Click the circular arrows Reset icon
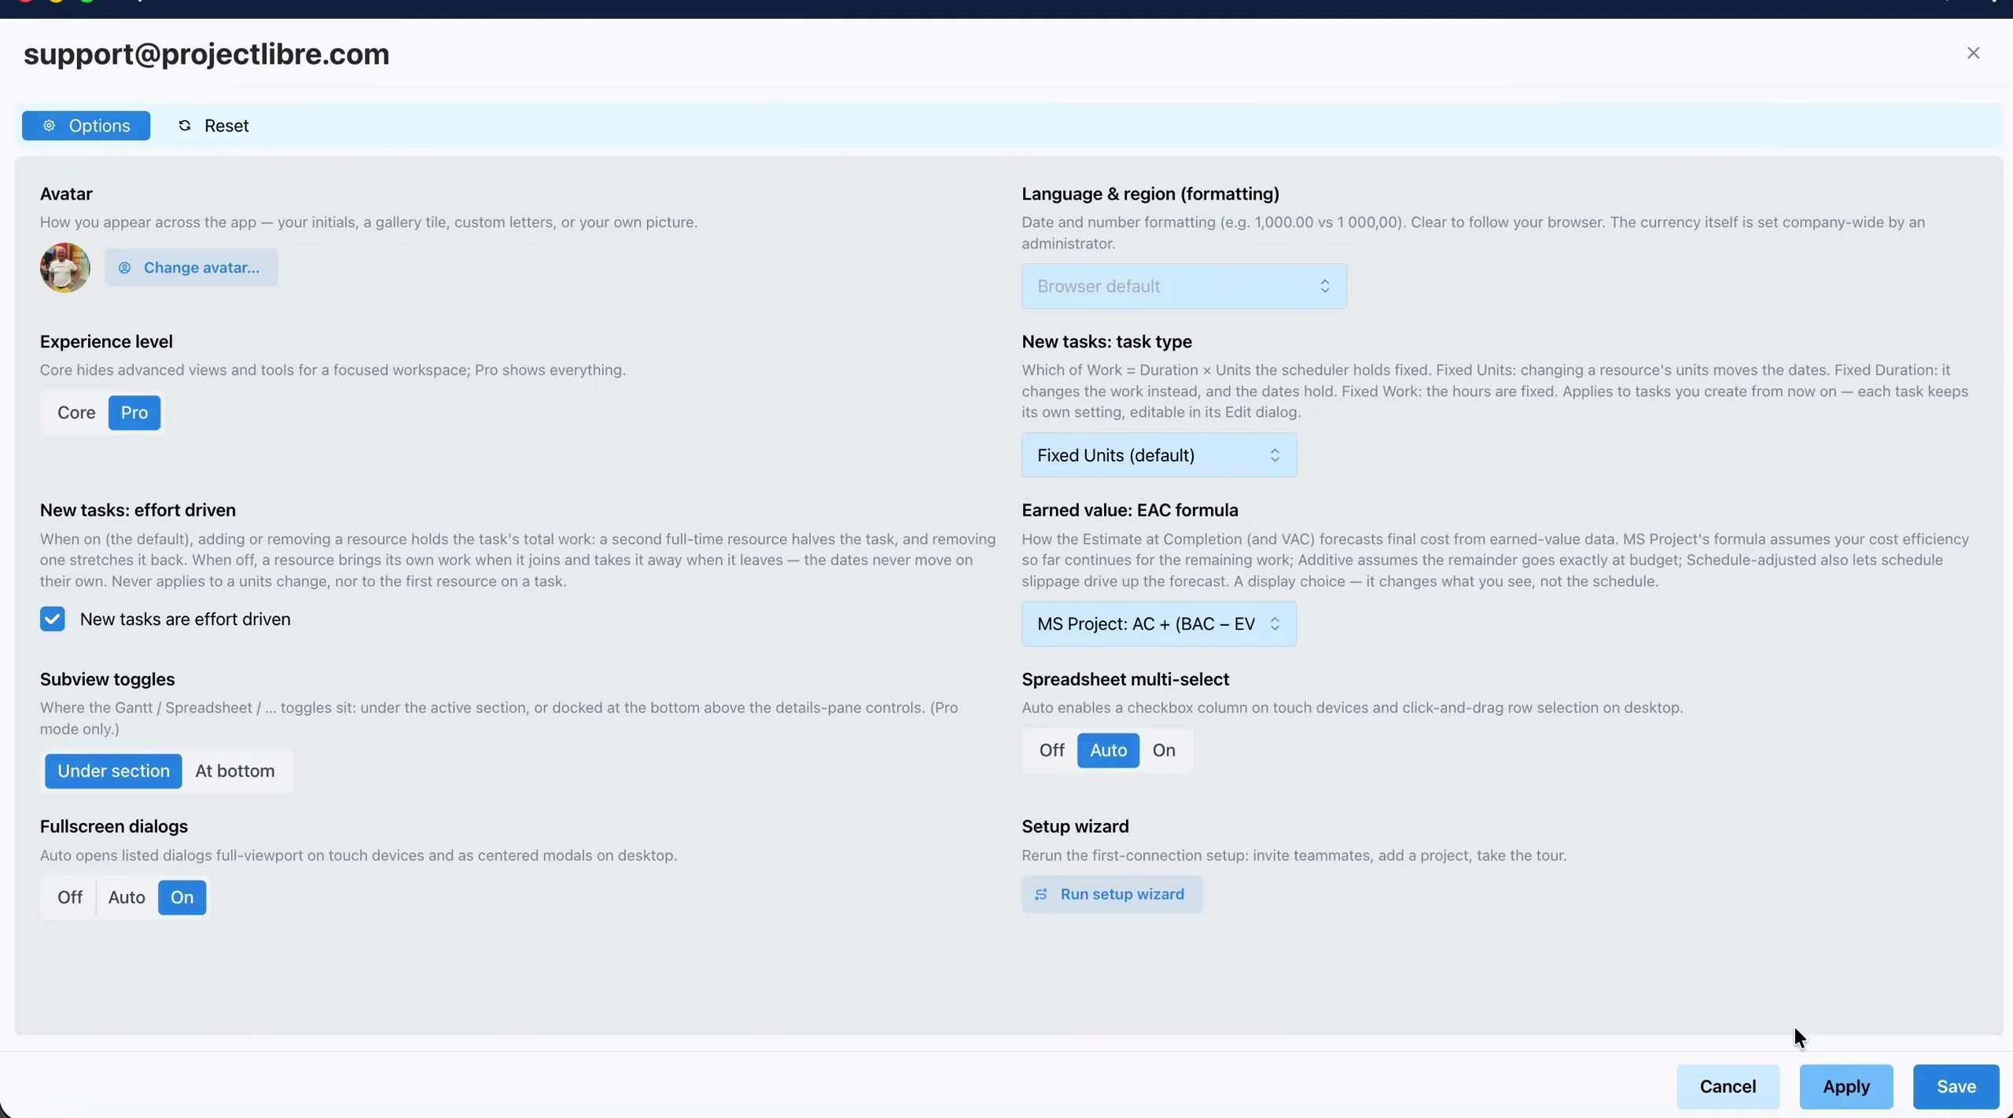 (185, 126)
